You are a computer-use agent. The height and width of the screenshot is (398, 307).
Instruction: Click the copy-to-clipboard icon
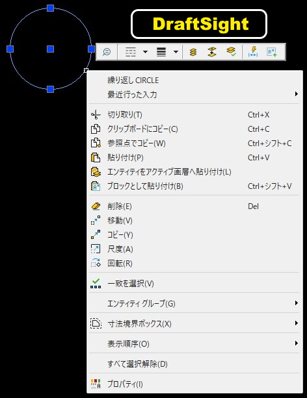coord(96,129)
